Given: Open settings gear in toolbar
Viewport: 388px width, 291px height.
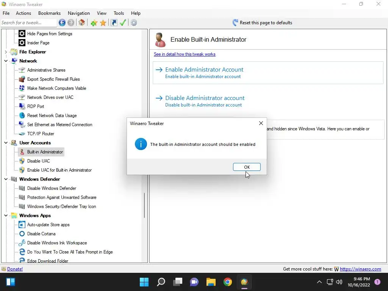Looking at the screenshot, I should tap(134, 23).
